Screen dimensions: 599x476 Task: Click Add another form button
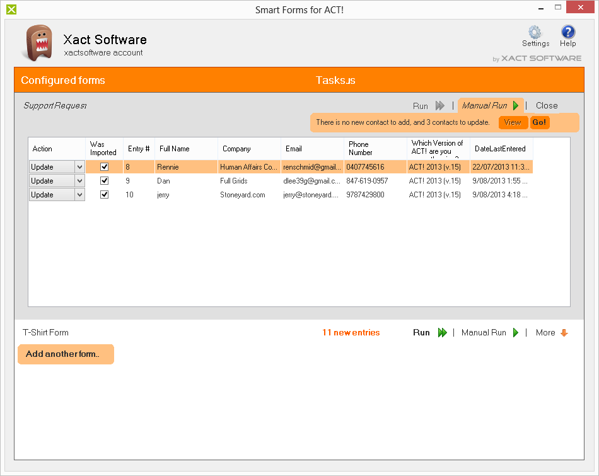click(66, 354)
